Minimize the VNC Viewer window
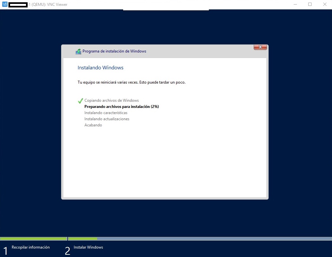The image size is (332, 257). click(295, 5)
